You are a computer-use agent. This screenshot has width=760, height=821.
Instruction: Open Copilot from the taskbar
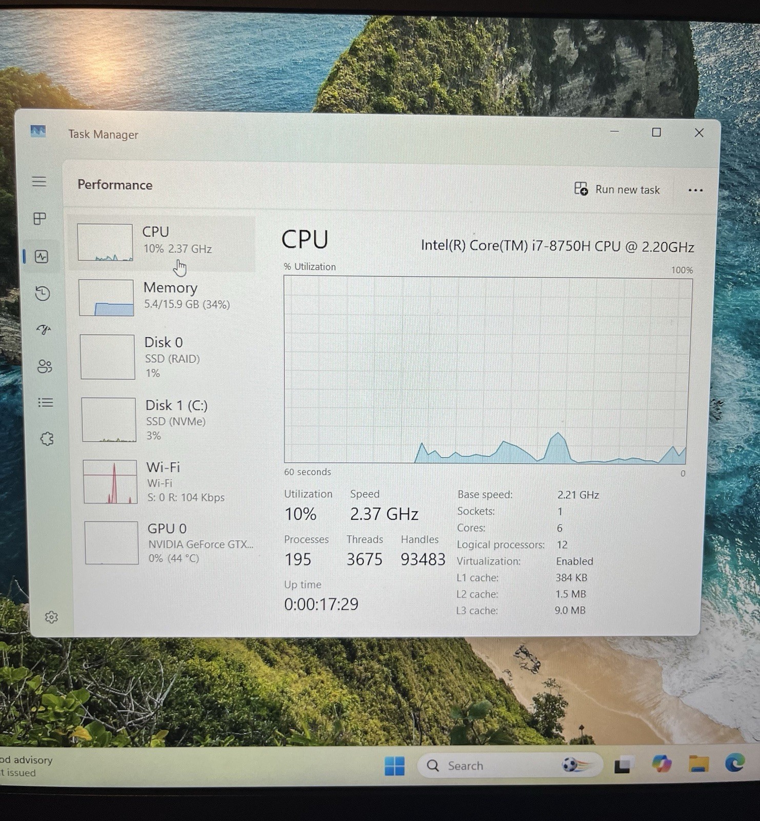[662, 764]
